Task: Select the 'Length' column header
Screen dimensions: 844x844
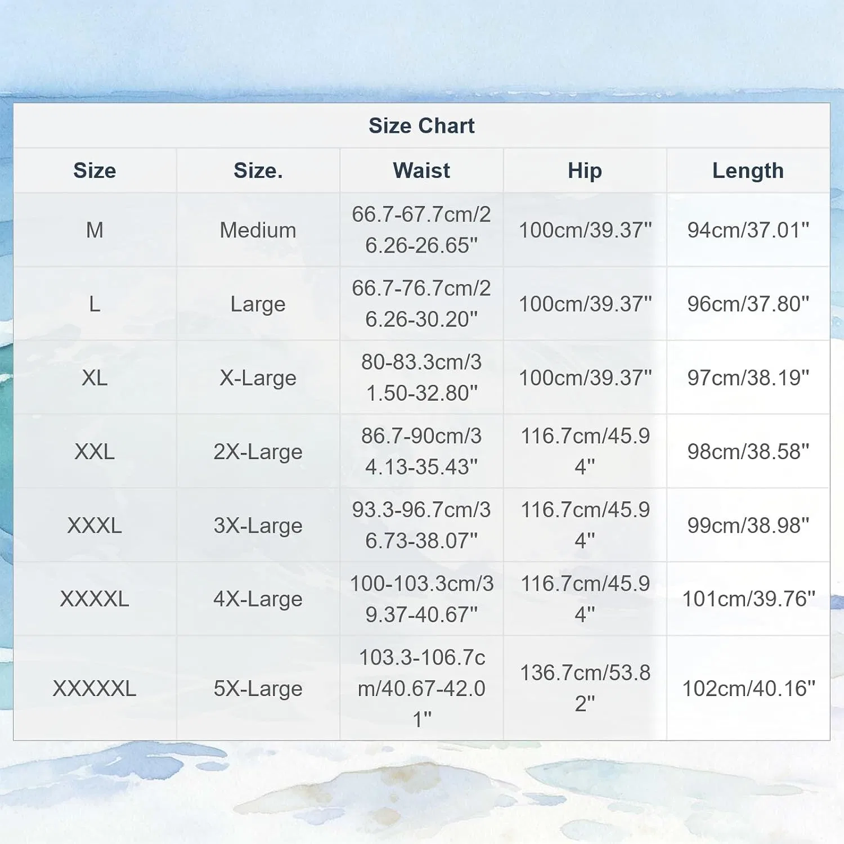Action: point(748,170)
